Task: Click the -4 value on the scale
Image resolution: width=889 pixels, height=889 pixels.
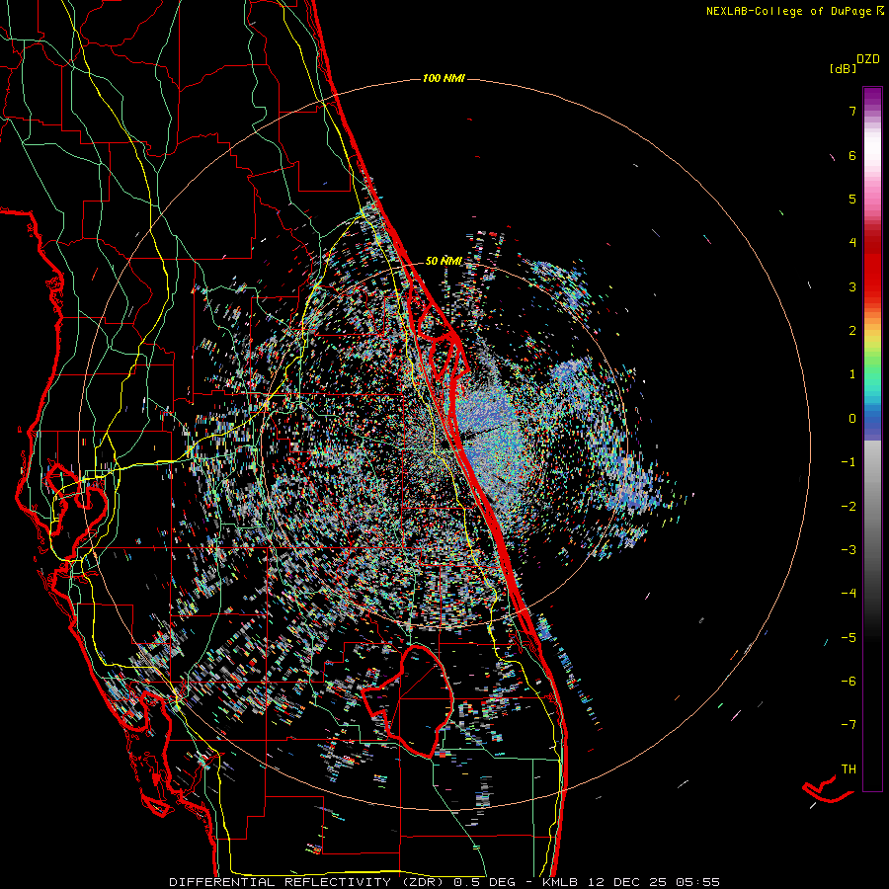Action: 849,593
